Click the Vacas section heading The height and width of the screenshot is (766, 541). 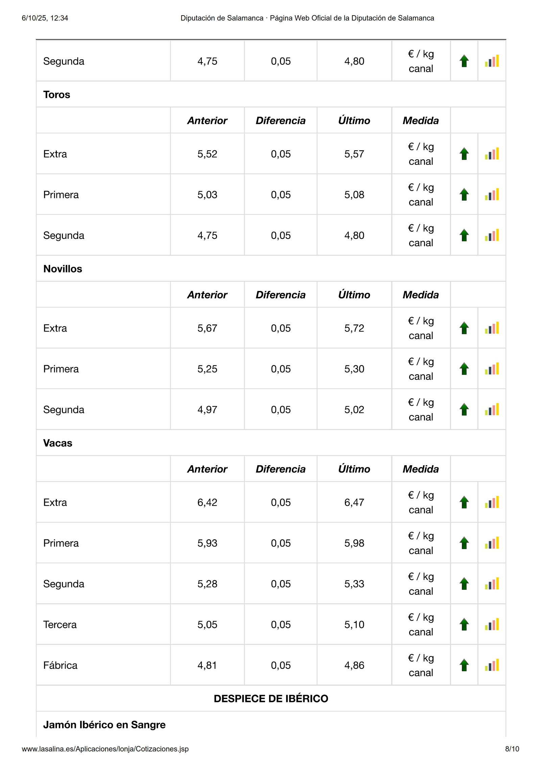pyautogui.click(x=58, y=443)
